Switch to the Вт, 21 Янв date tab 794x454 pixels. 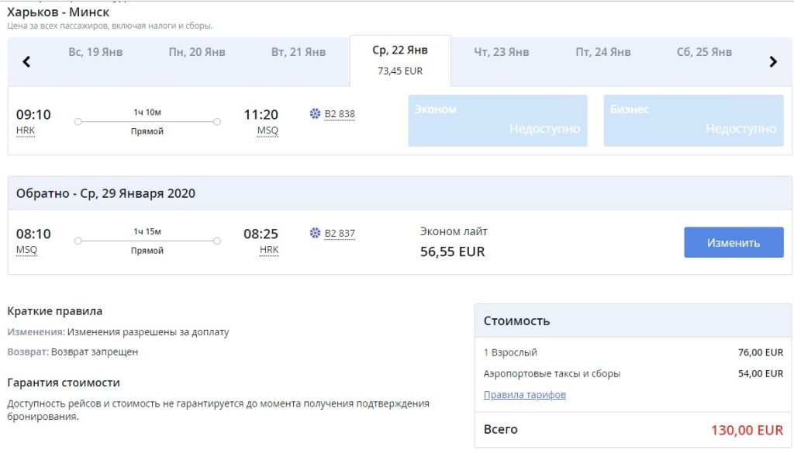pos(299,52)
